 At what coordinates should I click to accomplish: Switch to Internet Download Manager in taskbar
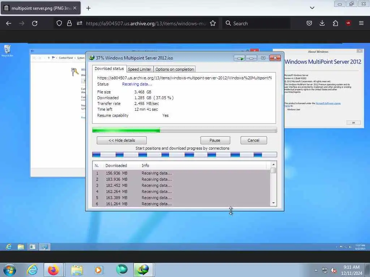point(144,270)
